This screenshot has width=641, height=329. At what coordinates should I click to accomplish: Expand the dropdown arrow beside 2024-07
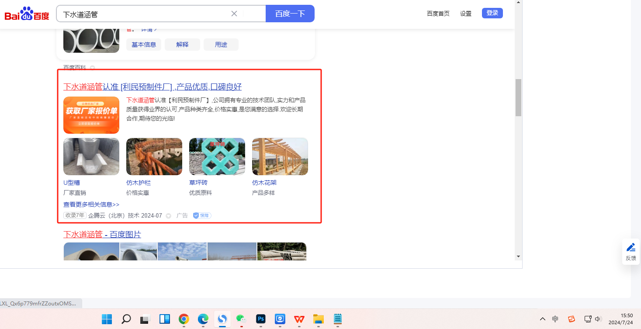point(168,216)
